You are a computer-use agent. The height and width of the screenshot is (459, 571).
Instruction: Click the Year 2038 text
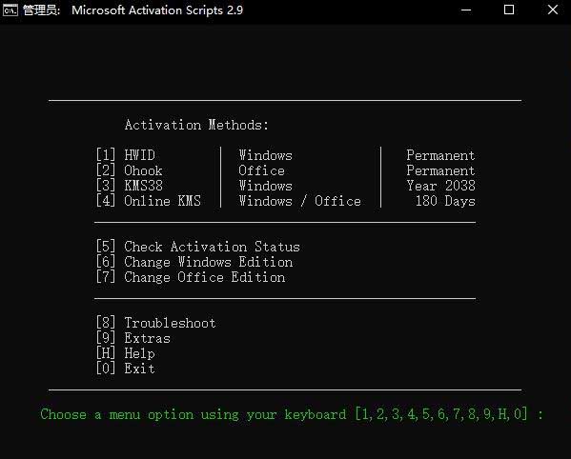[x=440, y=186]
